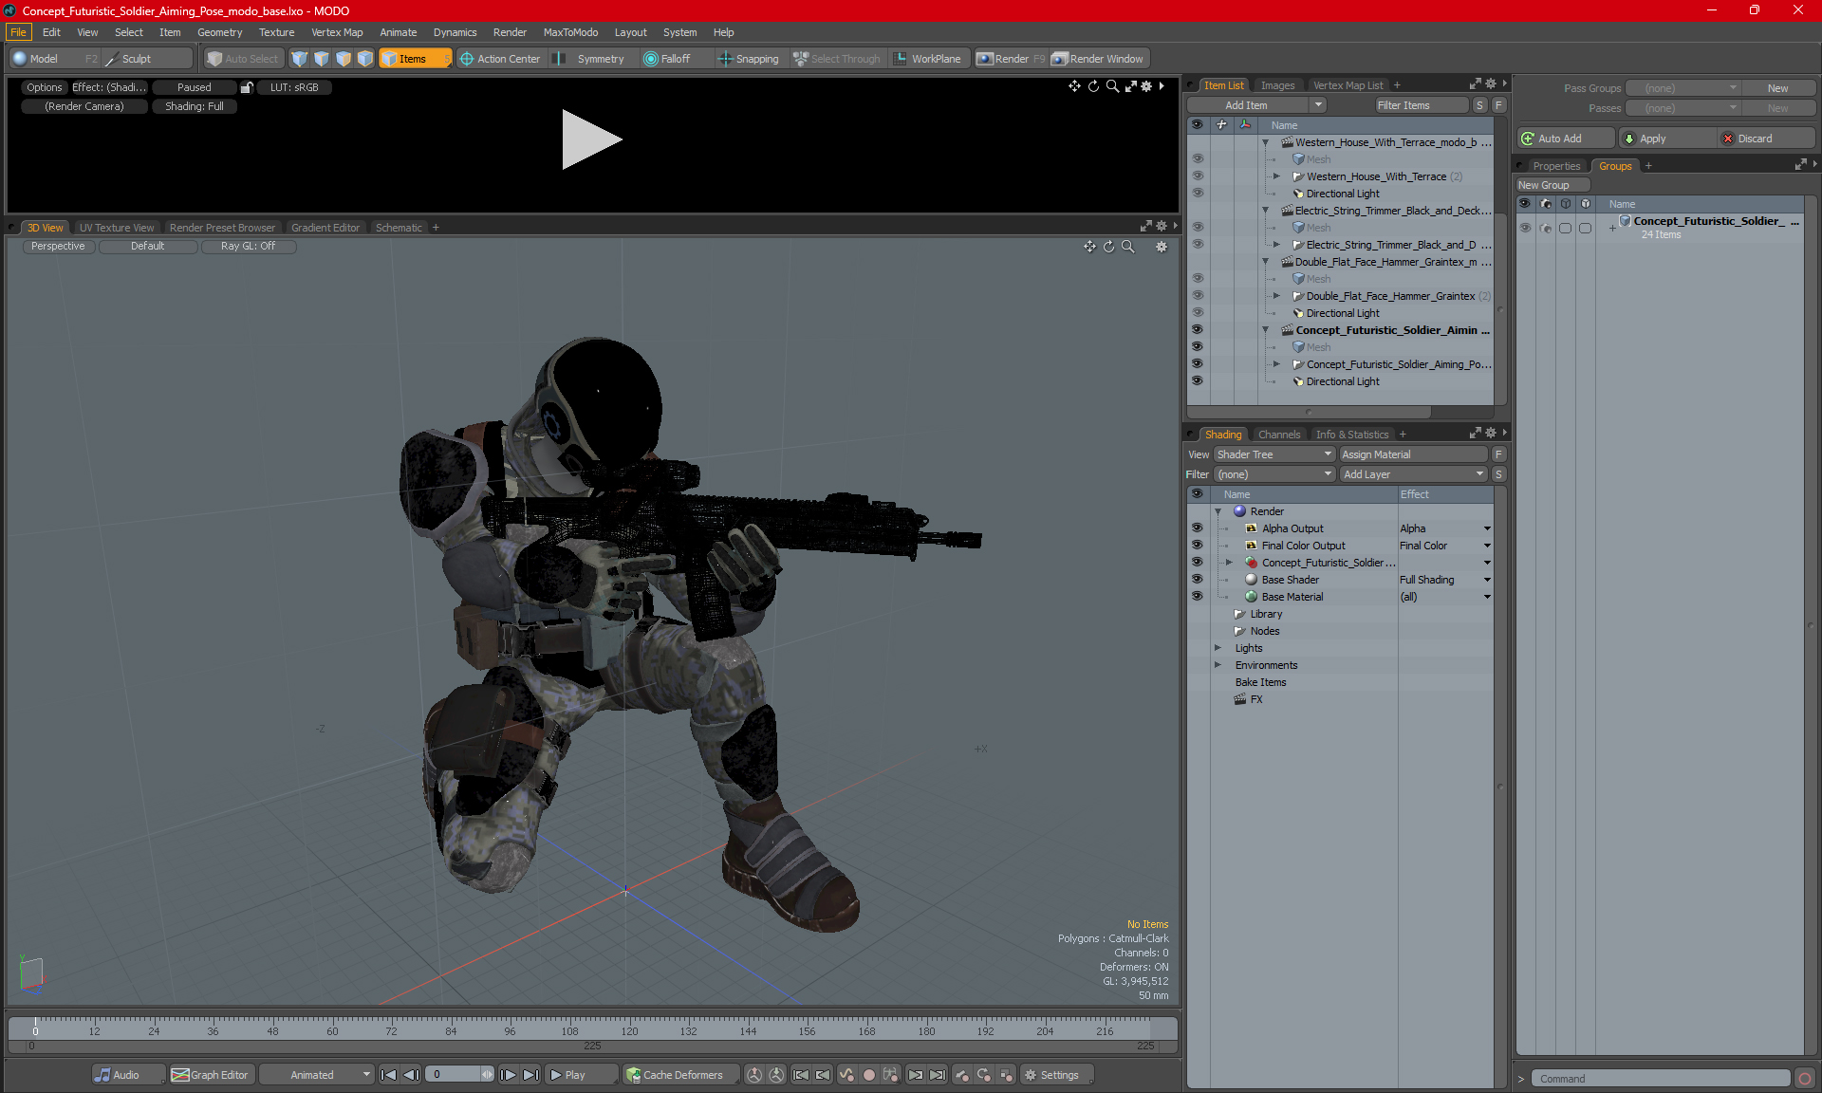
Task: Open WorkPlane options
Action: [x=927, y=59]
